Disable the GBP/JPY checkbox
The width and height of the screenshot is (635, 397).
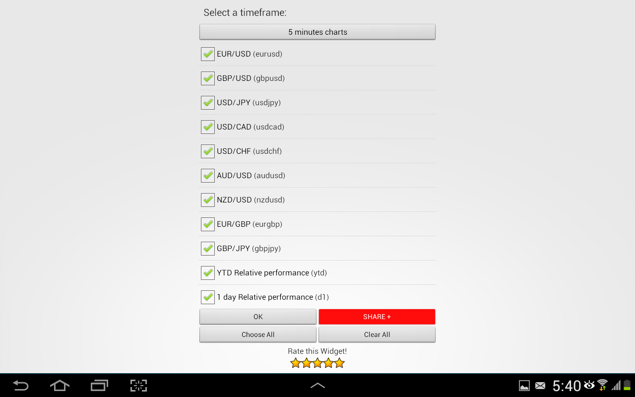tap(208, 249)
